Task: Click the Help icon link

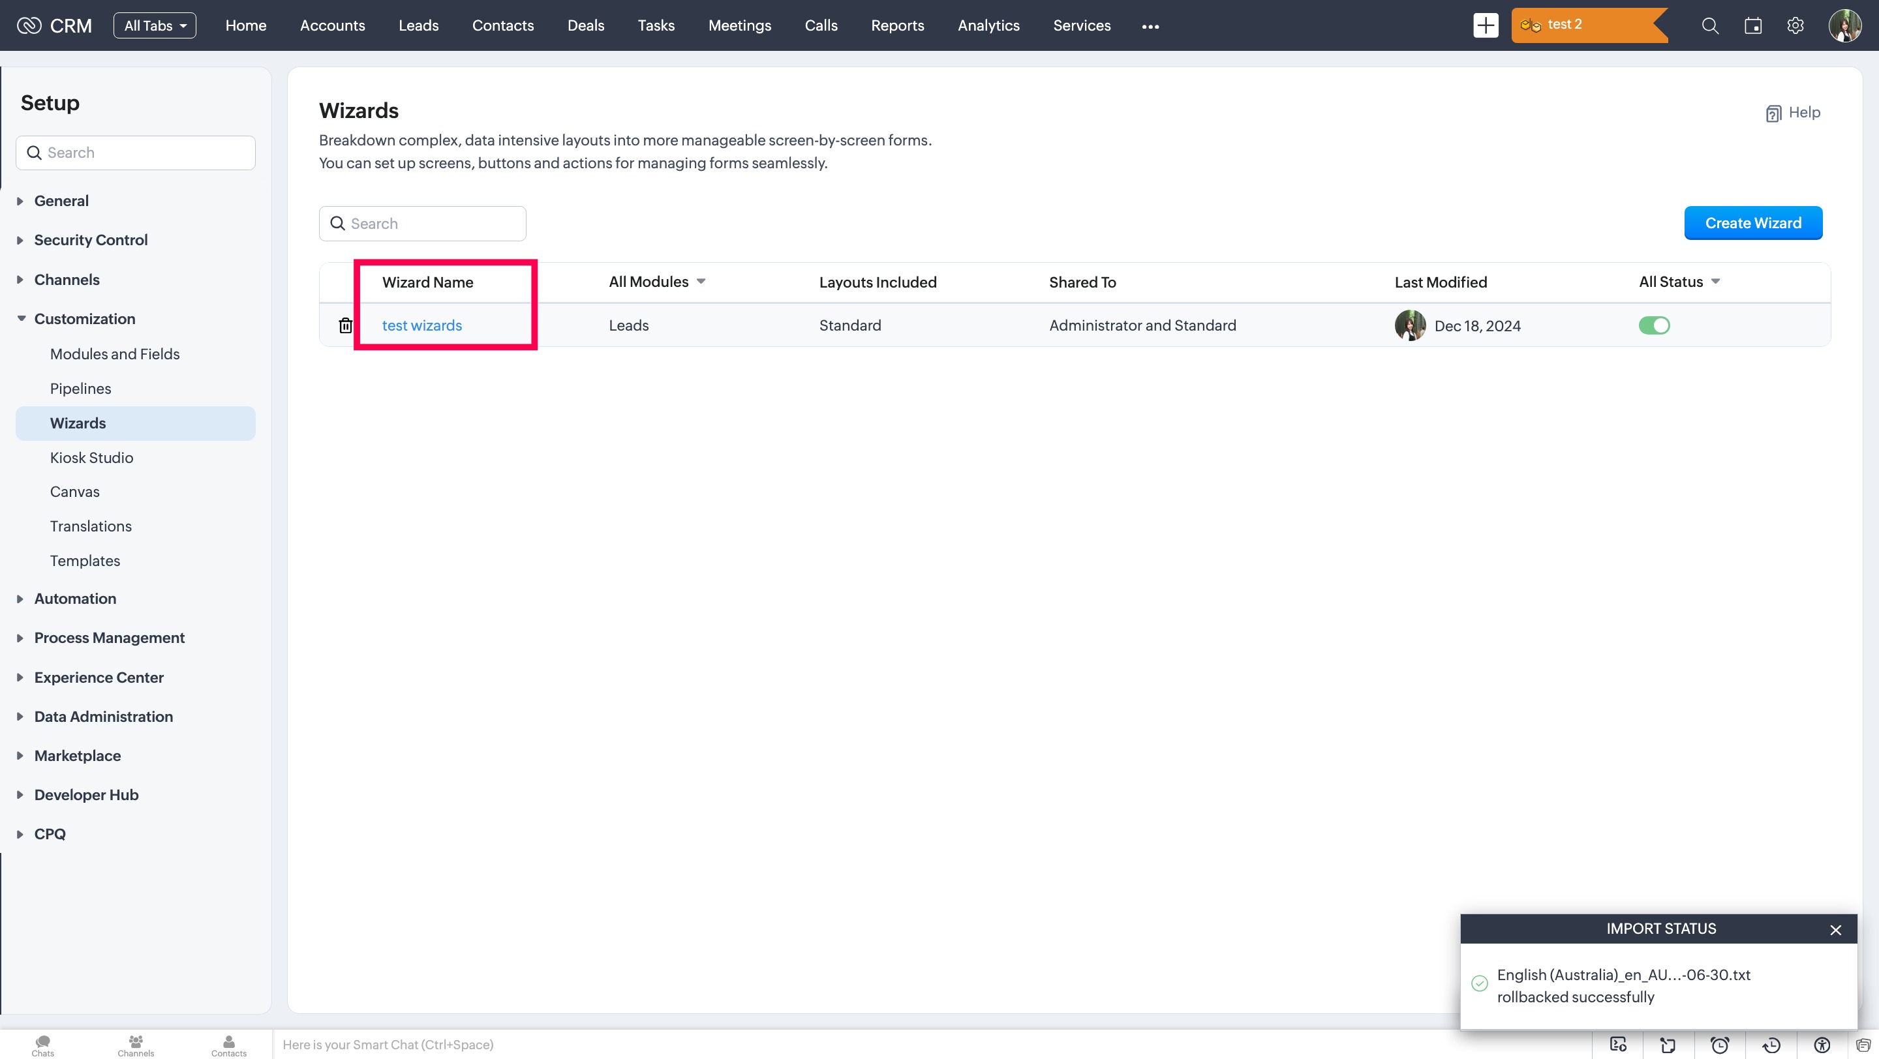Action: [x=1792, y=113]
